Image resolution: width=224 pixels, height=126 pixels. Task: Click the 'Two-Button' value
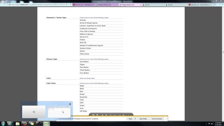pyautogui.click(x=84, y=67)
